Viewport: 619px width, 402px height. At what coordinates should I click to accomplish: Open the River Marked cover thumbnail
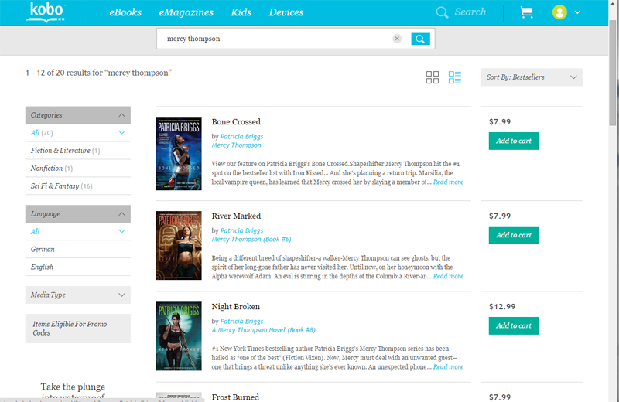pyautogui.click(x=179, y=245)
